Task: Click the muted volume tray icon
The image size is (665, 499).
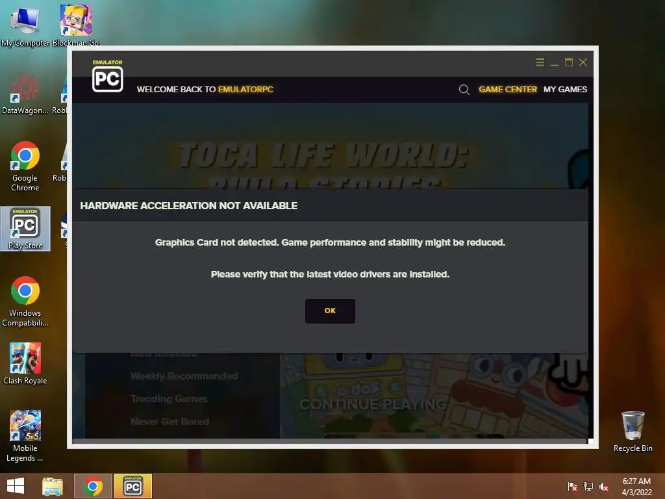Action: tap(604, 486)
